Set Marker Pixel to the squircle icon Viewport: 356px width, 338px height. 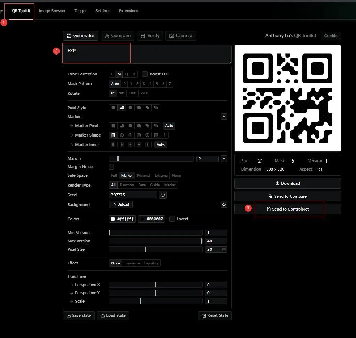[x=139, y=126]
